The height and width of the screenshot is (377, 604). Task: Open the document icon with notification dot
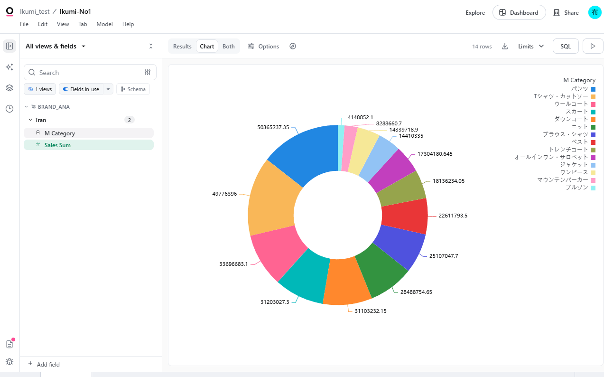point(9,344)
